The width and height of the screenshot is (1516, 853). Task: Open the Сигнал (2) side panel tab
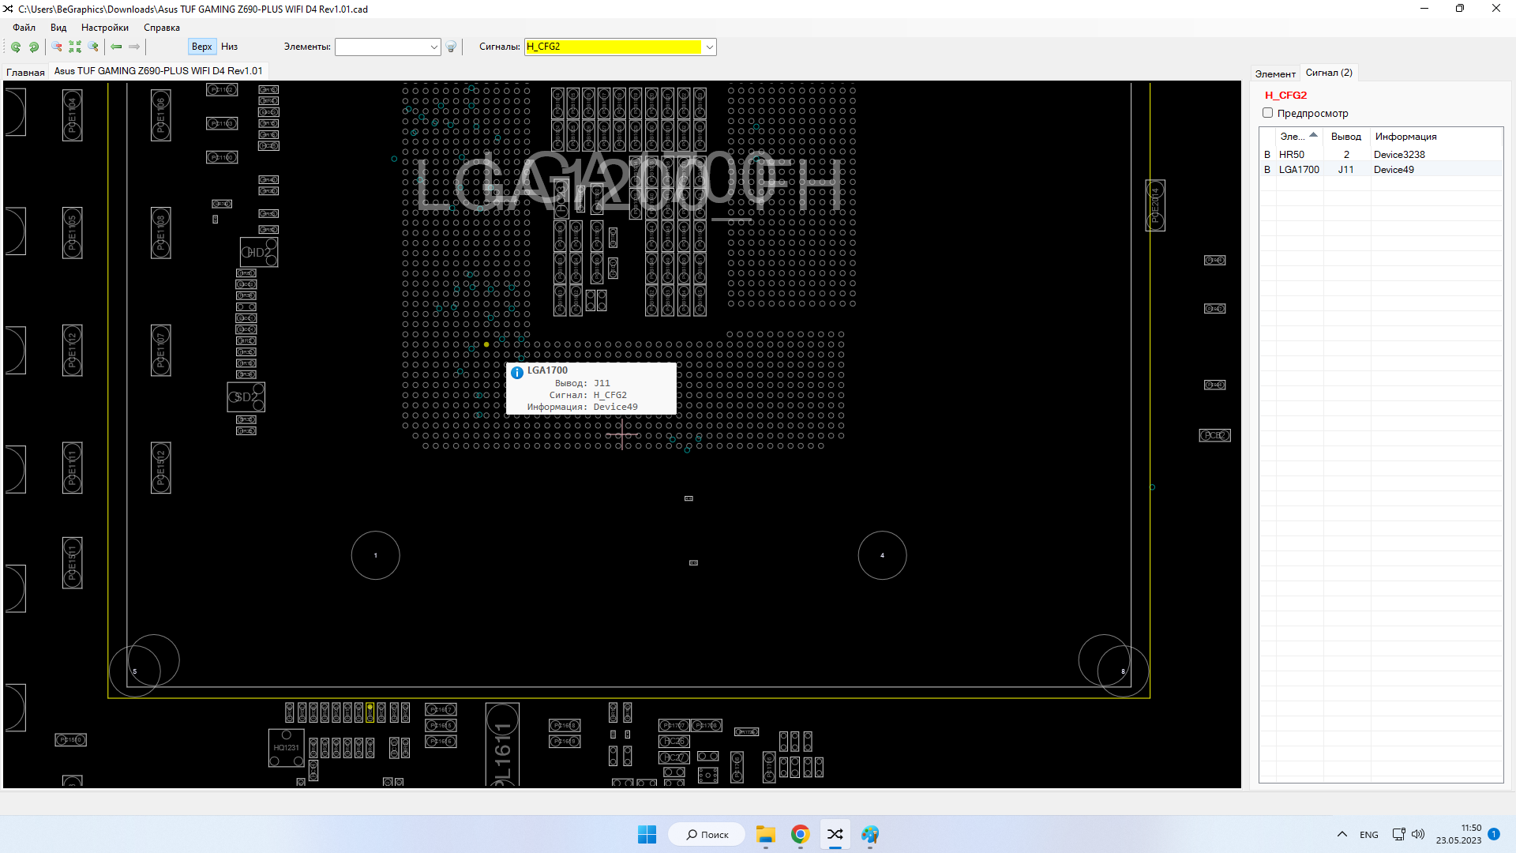click(1329, 73)
